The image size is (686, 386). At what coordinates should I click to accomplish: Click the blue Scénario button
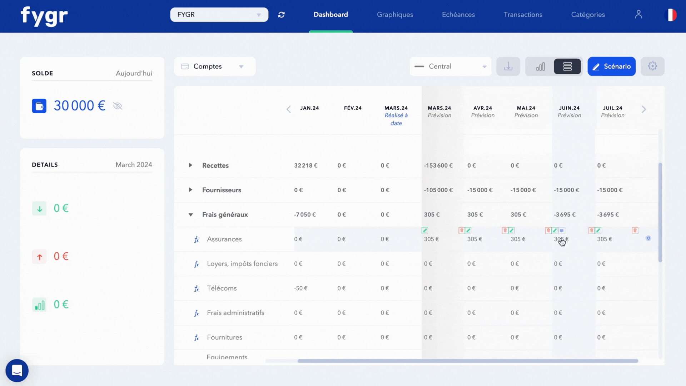click(611, 66)
